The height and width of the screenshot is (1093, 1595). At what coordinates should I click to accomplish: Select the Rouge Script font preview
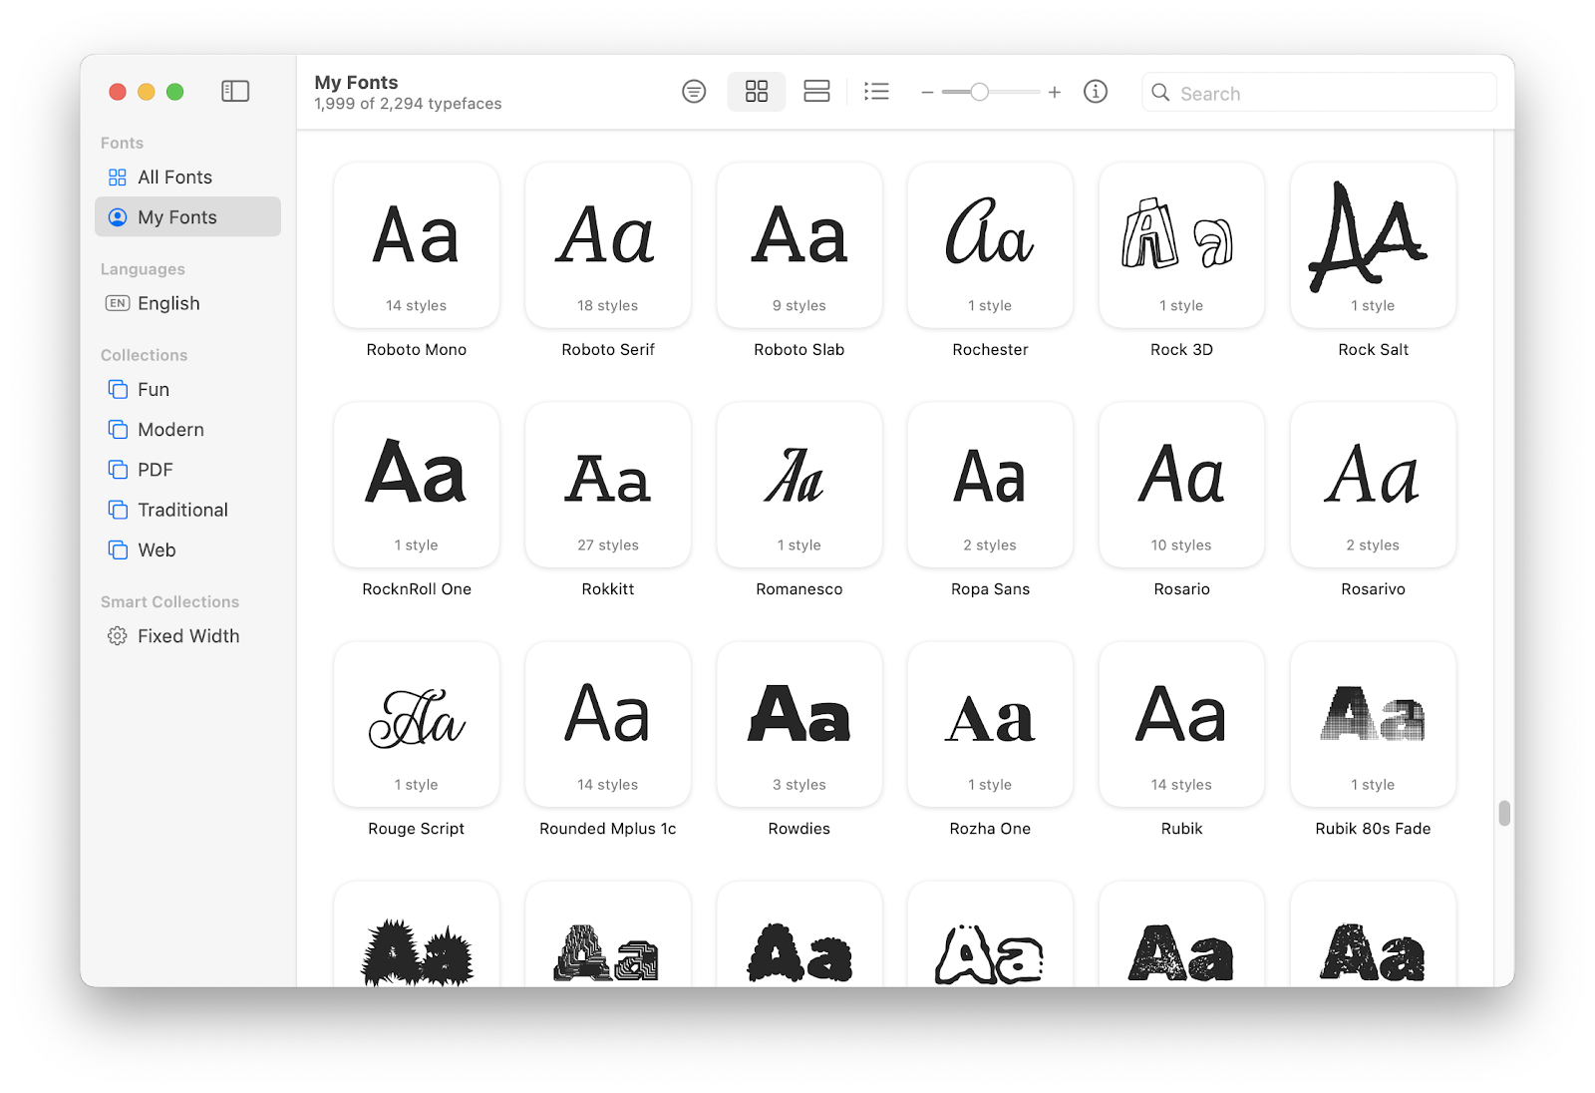[417, 724]
